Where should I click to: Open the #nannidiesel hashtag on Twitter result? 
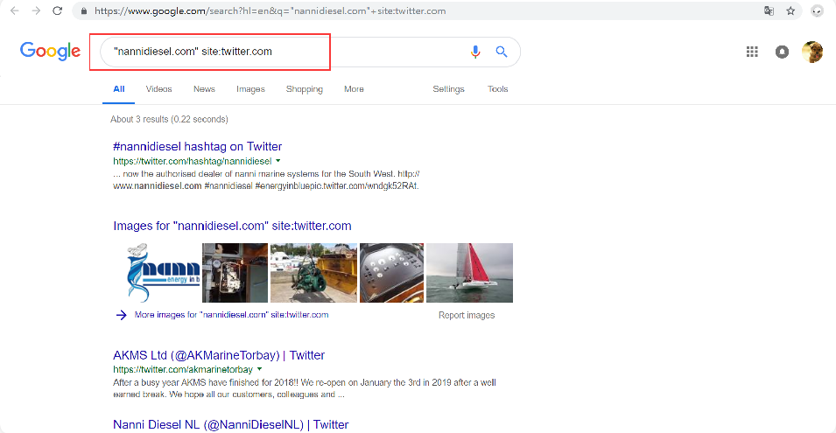197,146
